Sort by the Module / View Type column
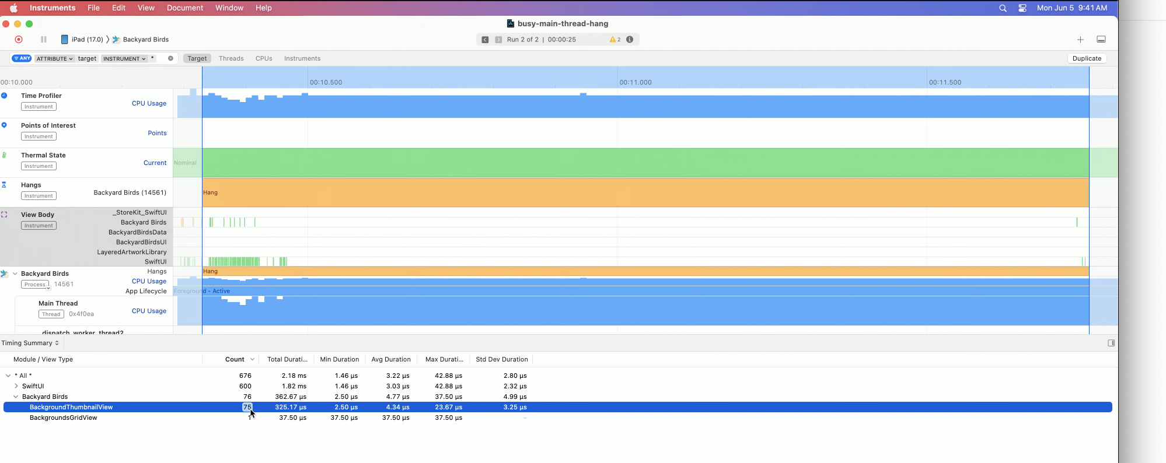Image resolution: width=1166 pixels, height=463 pixels. [x=43, y=359]
